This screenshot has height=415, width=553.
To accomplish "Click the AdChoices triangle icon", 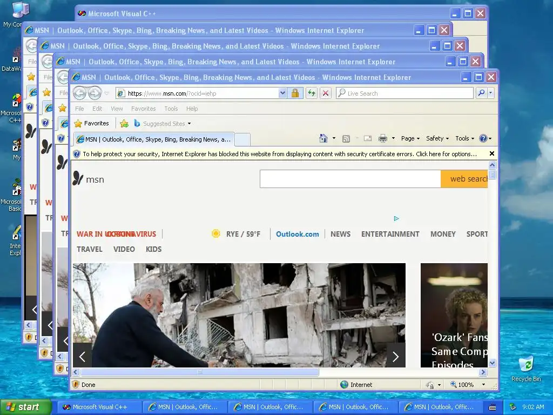I will (396, 218).
